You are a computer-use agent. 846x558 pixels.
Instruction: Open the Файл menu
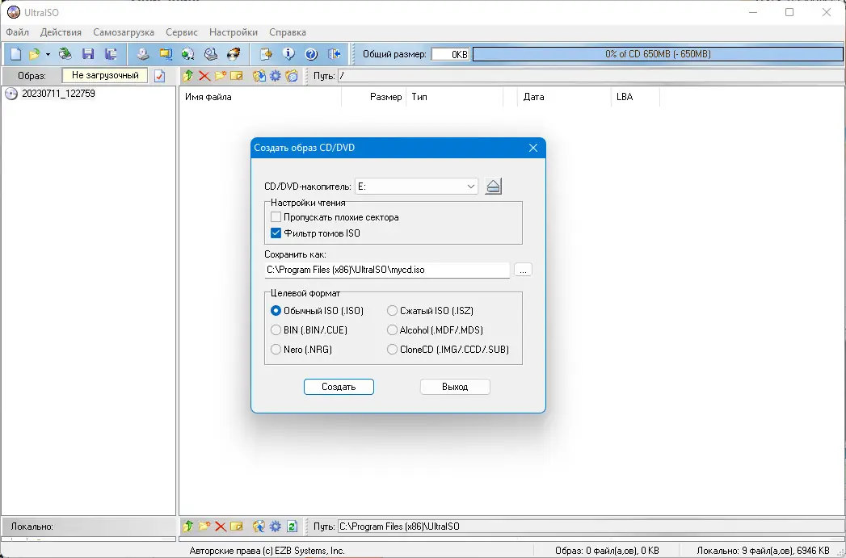pyautogui.click(x=17, y=32)
